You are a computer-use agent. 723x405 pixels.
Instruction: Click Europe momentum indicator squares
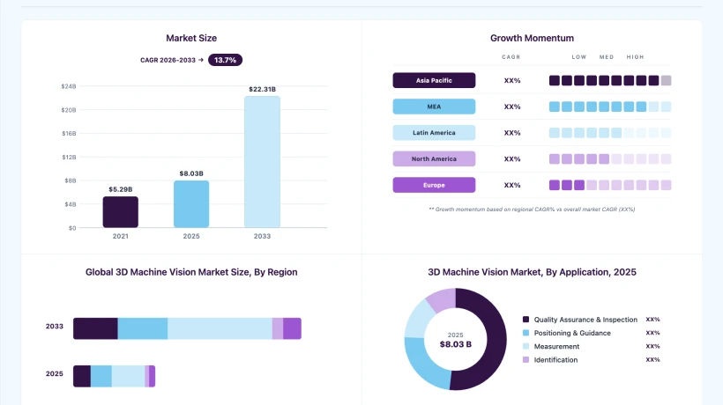(610, 185)
